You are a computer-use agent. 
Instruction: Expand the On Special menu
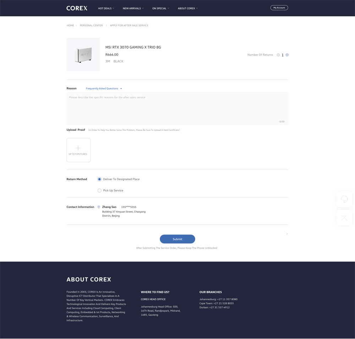tap(161, 9)
